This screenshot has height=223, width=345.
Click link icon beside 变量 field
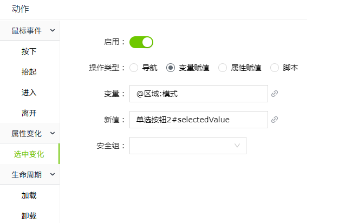[x=275, y=94]
